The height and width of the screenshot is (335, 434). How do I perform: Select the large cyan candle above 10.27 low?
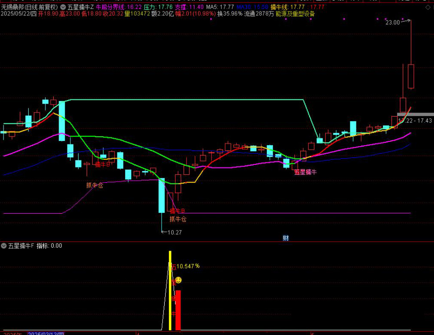point(162,195)
